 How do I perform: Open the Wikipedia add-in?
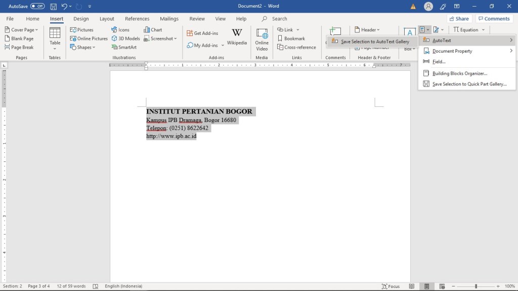(x=237, y=36)
